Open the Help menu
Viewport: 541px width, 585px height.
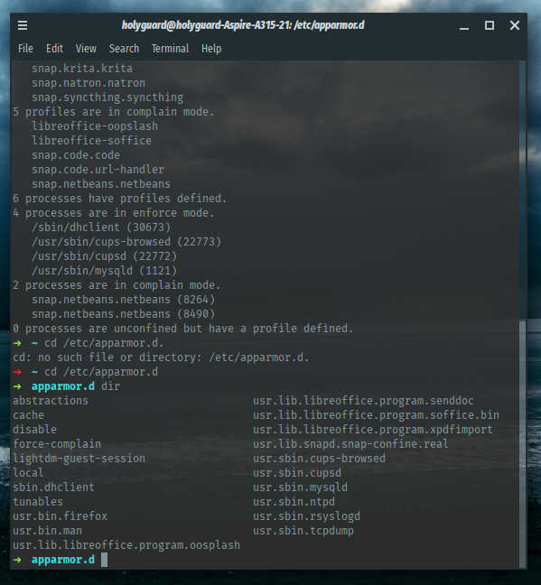[211, 49]
